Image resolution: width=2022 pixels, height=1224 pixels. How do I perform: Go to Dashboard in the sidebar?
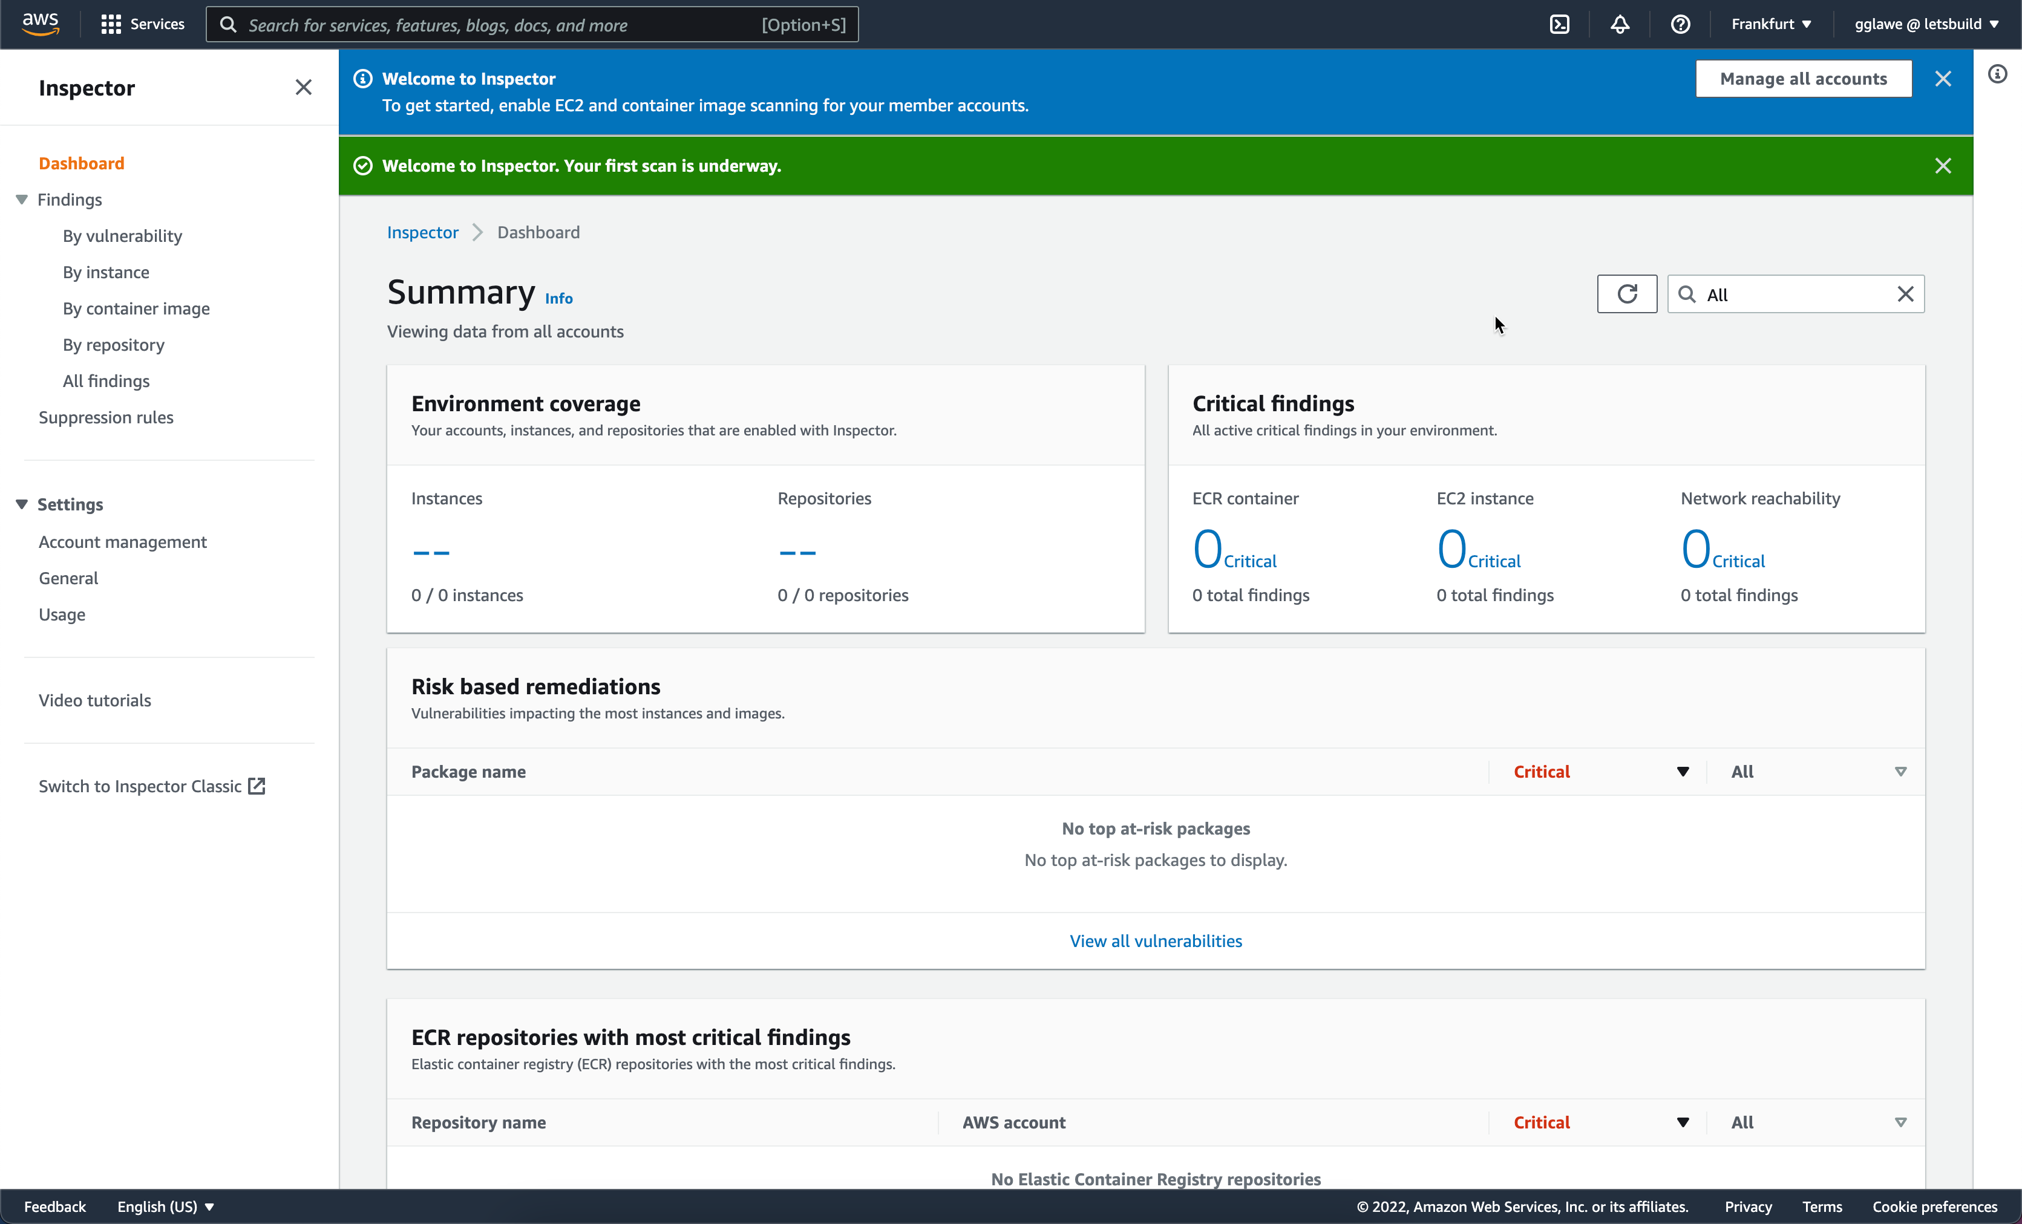tap(81, 163)
